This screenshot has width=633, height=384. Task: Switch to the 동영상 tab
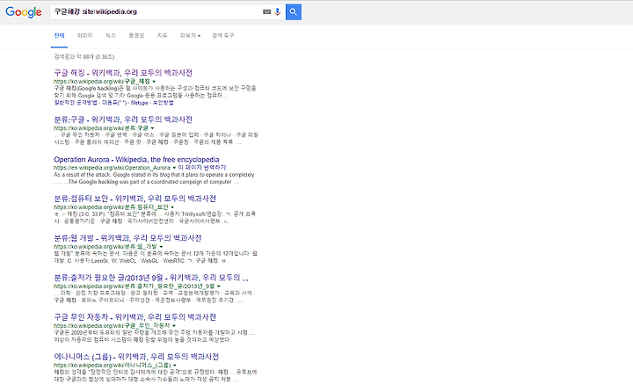(x=136, y=35)
